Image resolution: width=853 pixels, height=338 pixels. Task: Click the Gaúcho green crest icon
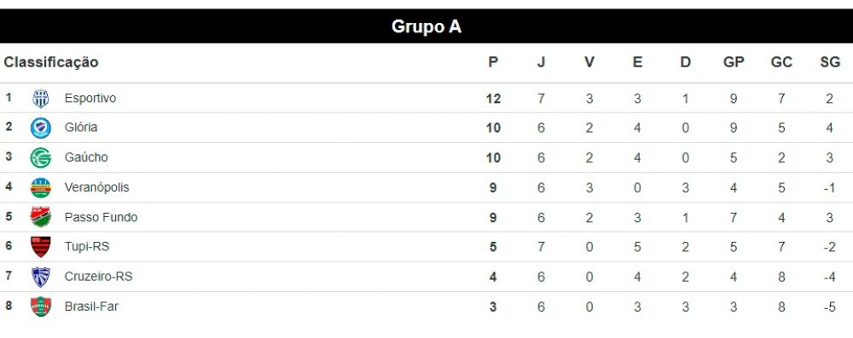41,158
